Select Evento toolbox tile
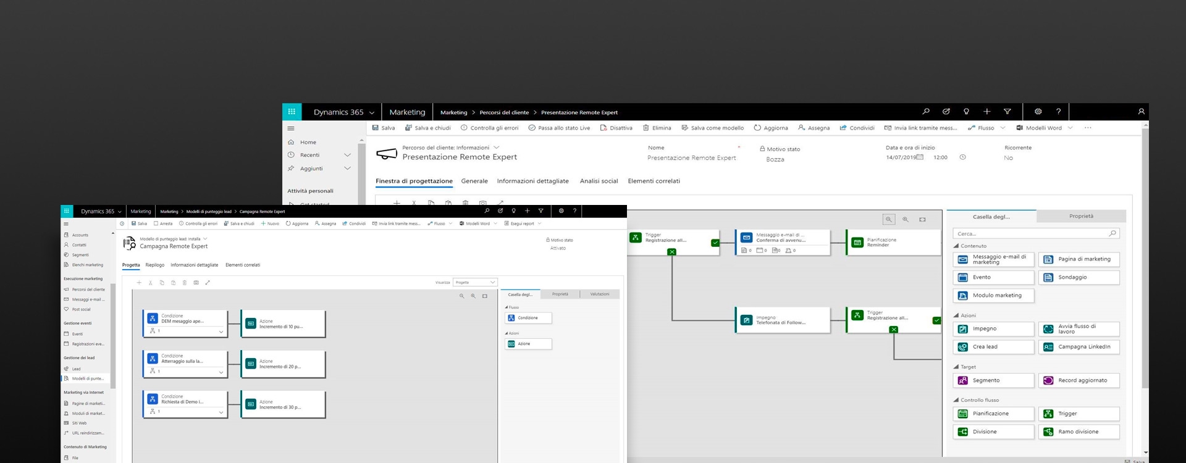This screenshot has width=1186, height=463. pyautogui.click(x=993, y=277)
